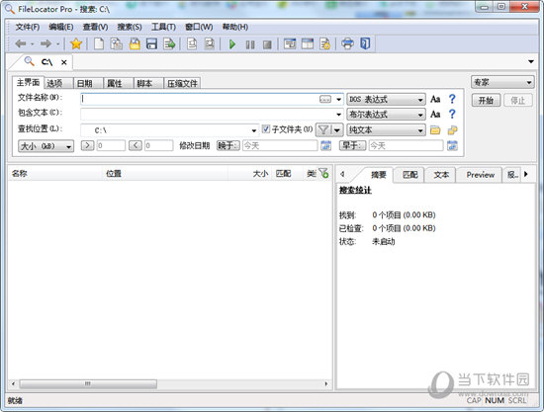
Task: Toggle the greater-than size filter button
Action: click(87, 145)
